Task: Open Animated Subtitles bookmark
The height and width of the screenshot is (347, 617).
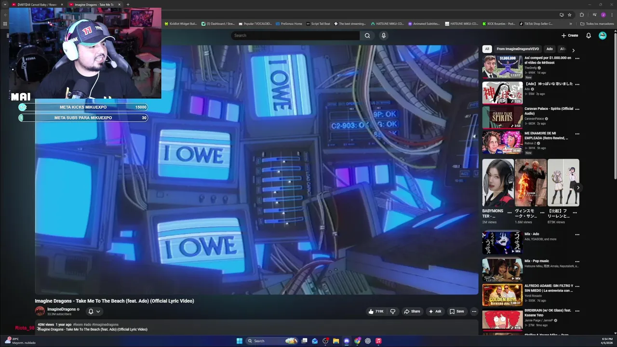Action: [424, 24]
